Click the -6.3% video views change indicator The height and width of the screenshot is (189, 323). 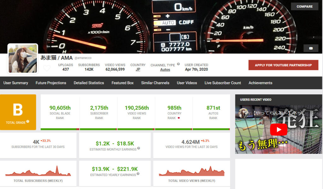205,141
